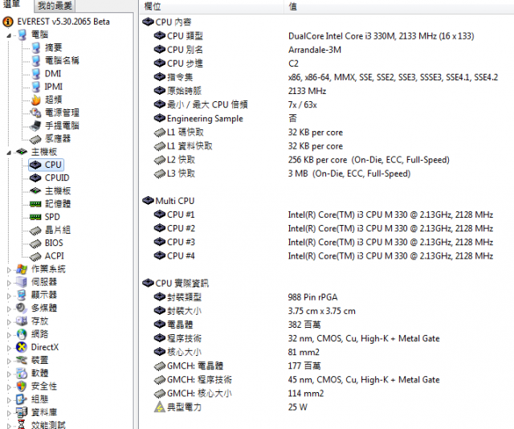Viewport: 514px width, 429px height.
Task: Select the CPU tree item
Action: pyautogui.click(x=47, y=165)
